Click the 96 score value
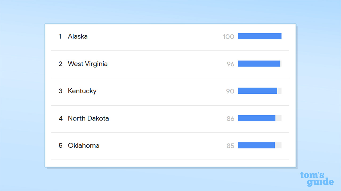The image size is (341, 191). (x=230, y=64)
